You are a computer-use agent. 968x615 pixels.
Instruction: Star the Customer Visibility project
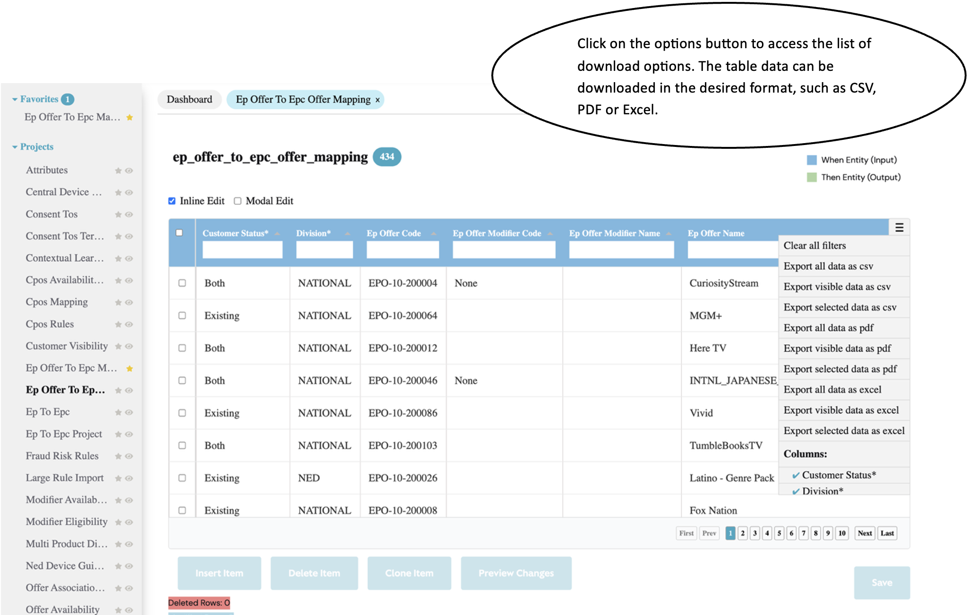[118, 346]
